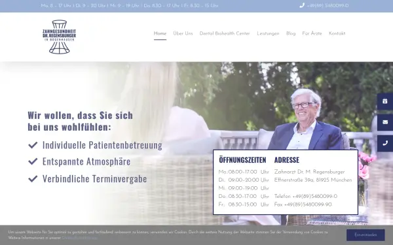Click the ÖFFNUNGSZEITEN heading

(x=242, y=160)
